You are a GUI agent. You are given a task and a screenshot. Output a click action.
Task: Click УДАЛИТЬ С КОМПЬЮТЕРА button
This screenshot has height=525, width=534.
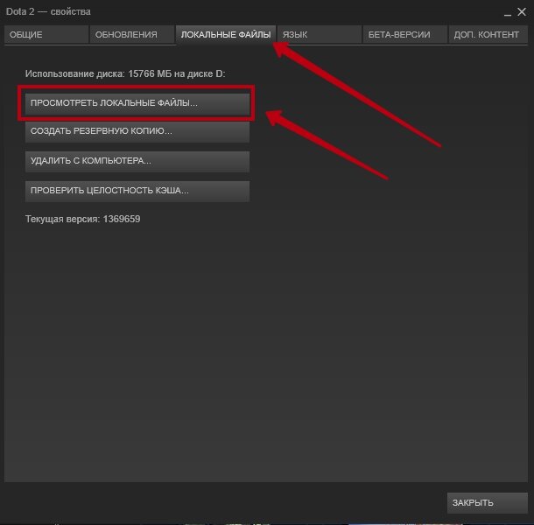pos(137,161)
